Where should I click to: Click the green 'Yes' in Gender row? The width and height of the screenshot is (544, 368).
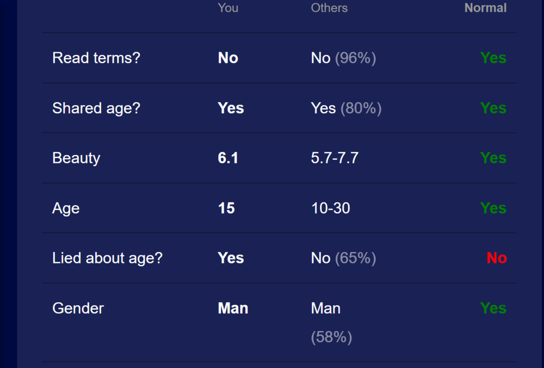493,308
